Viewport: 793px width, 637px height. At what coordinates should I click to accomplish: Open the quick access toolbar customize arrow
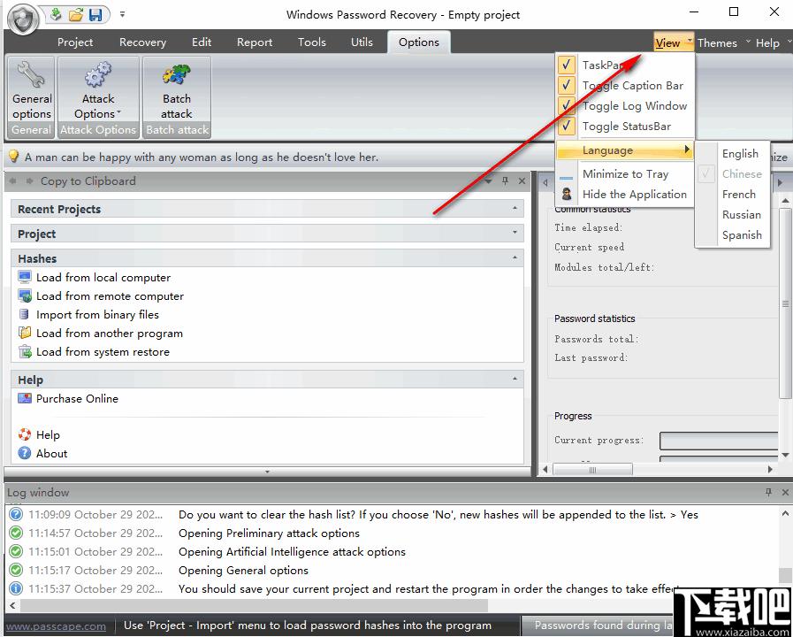[x=122, y=14]
